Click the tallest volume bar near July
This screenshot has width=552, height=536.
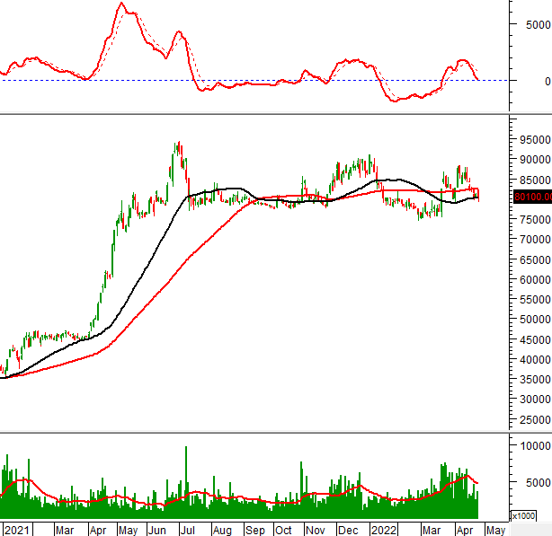186,449
